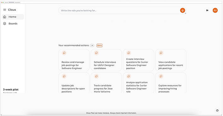Click the Clous brand name
This screenshot has height=116, width=223.
(12, 10)
